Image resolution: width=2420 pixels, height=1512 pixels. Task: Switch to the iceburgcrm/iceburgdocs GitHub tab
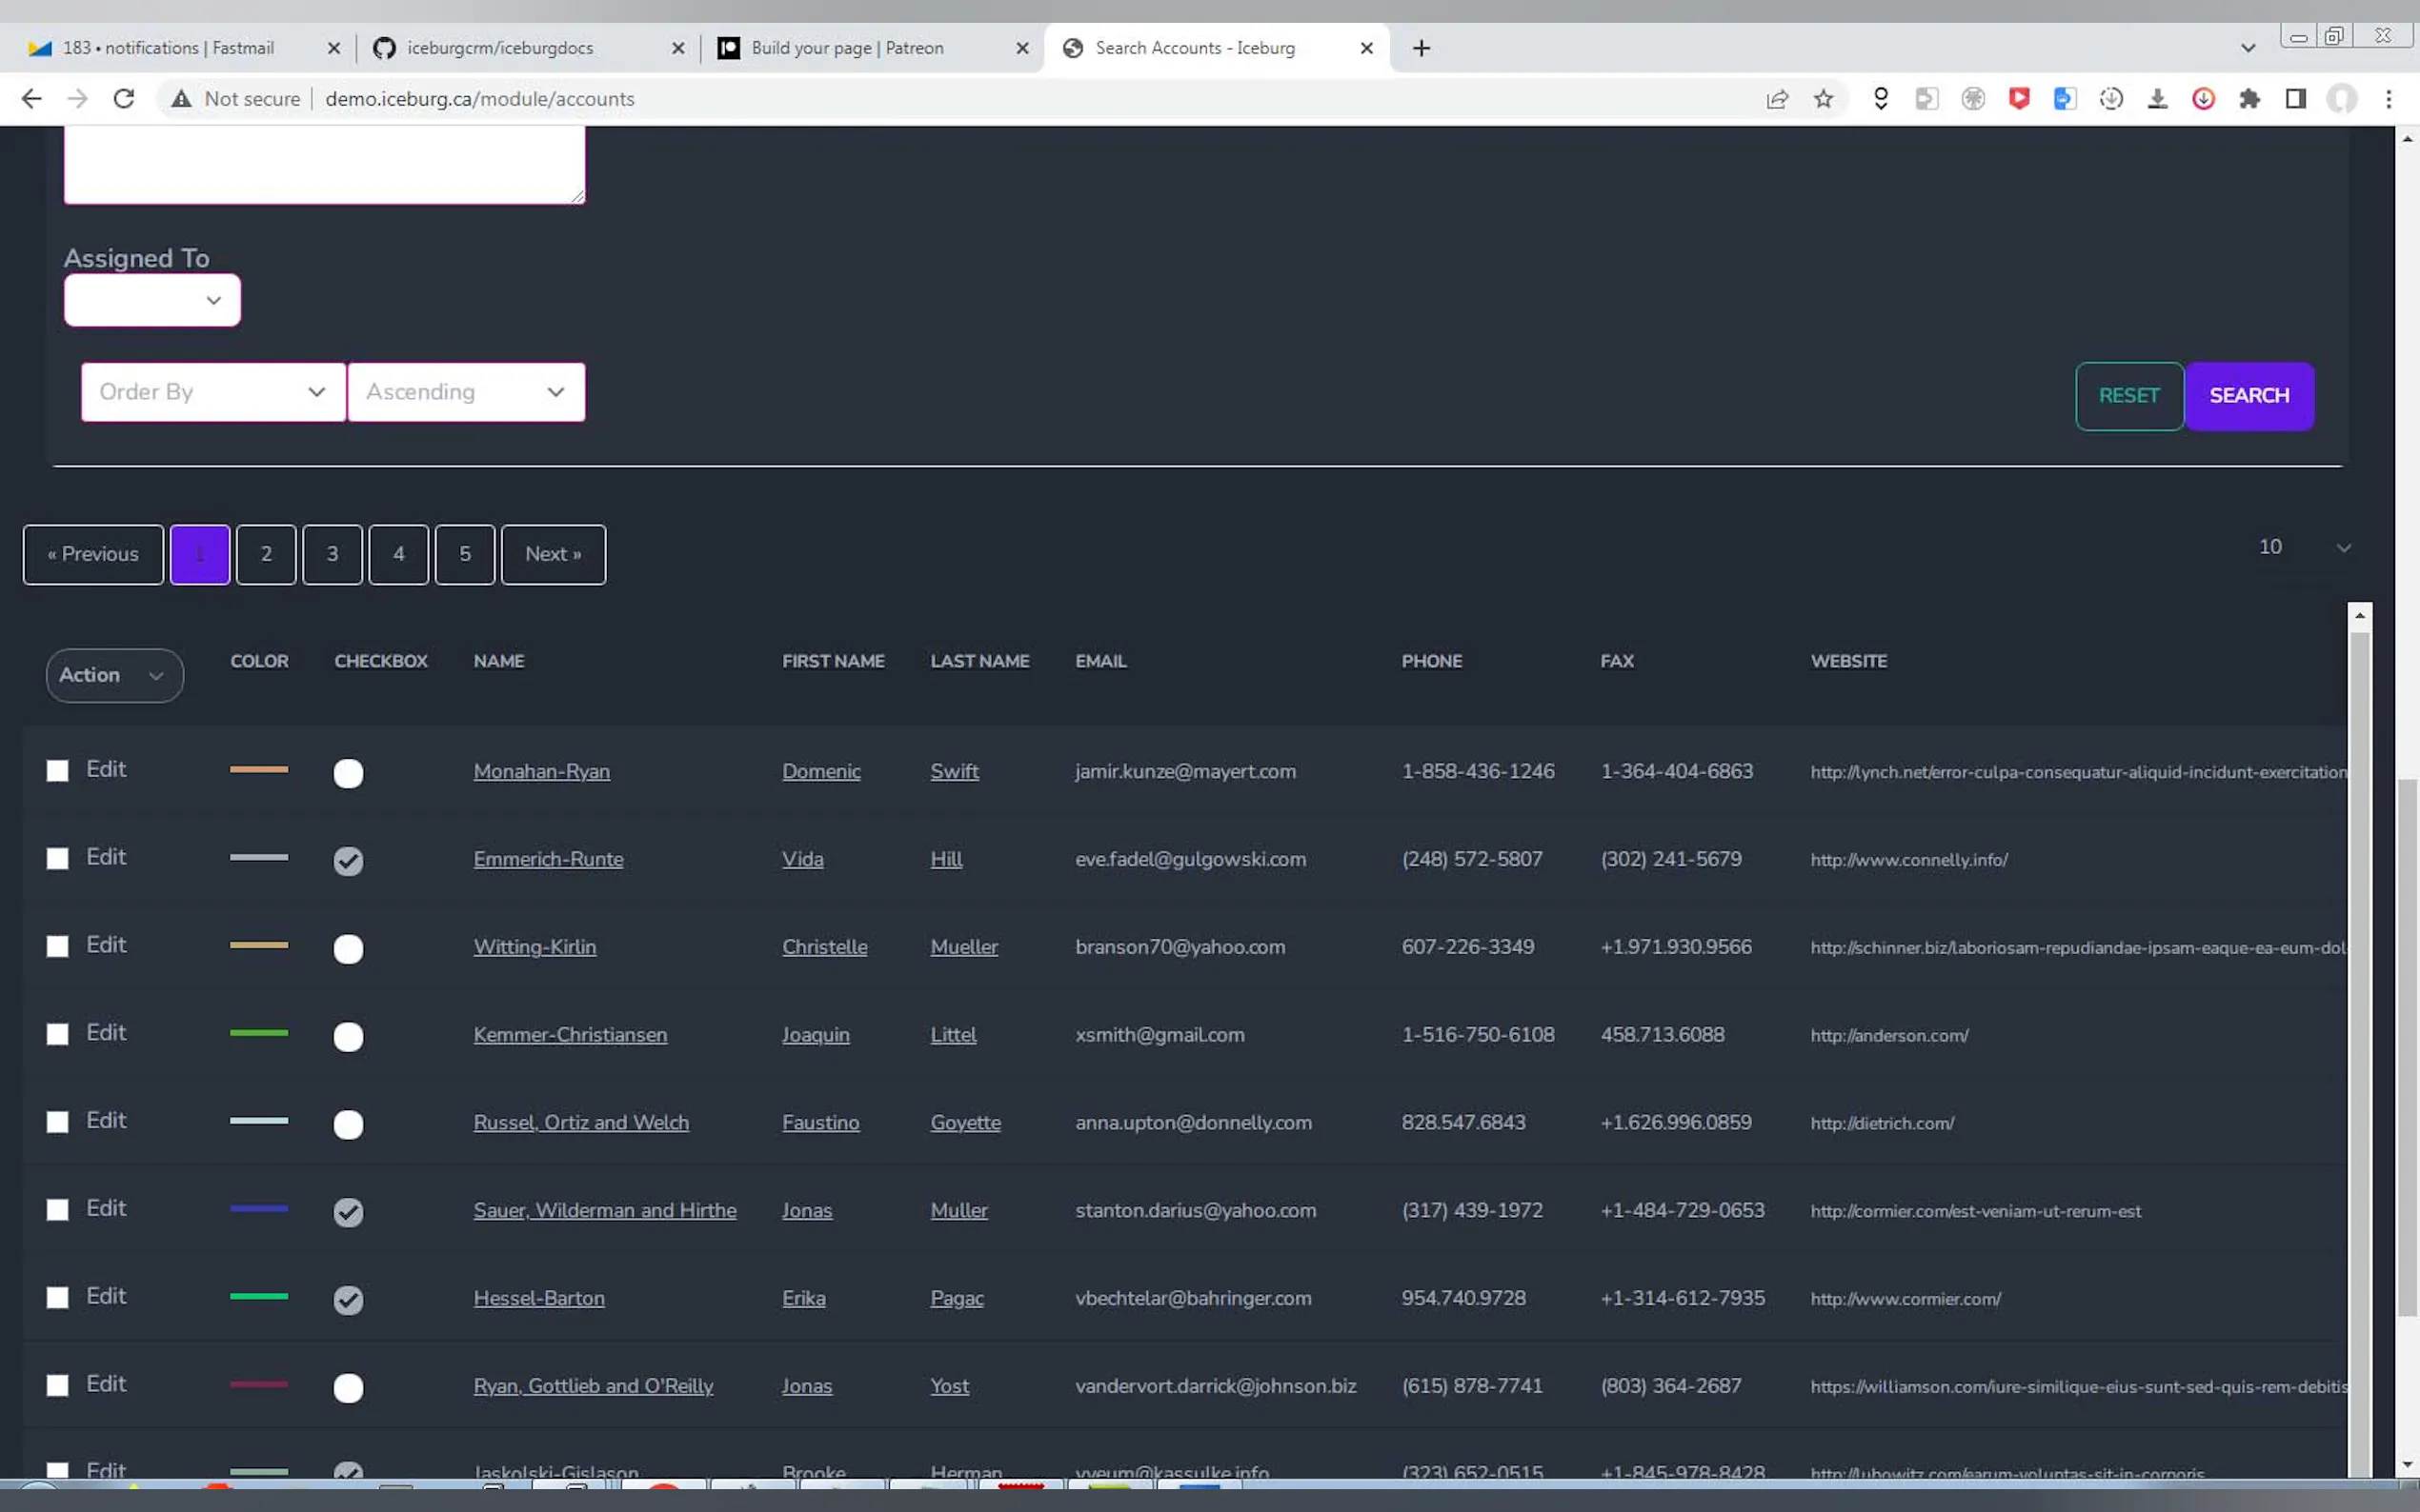point(499,48)
